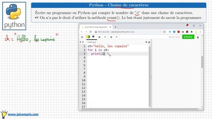Click the Python logo icon in editor toolbar
The image size is (212, 119).
pyautogui.click(x=93, y=37)
